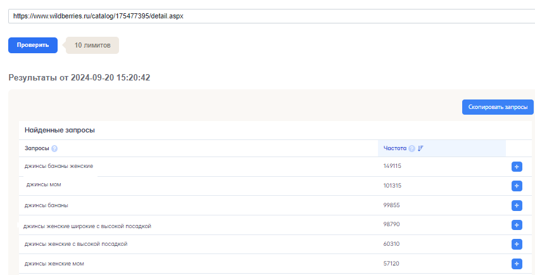The image size is (535, 275).
Task: Click the Запросы column header
Action: (37, 148)
